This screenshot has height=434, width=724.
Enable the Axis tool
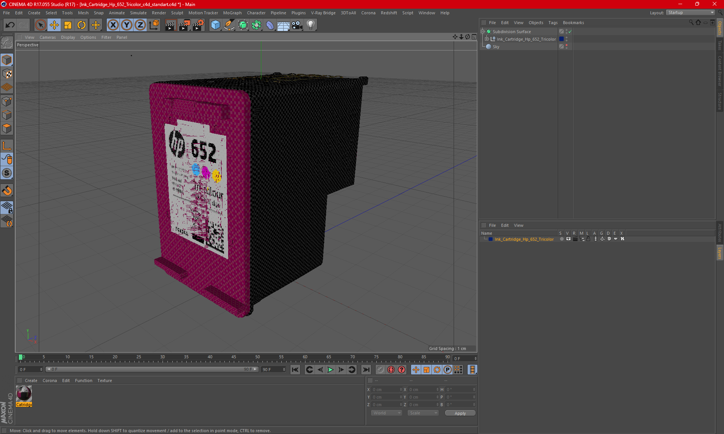tap(7, 146)
